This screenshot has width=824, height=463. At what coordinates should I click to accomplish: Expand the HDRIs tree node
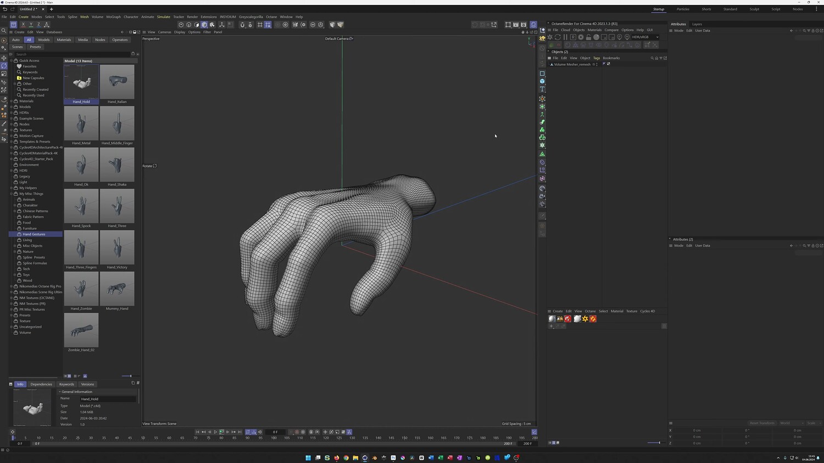coord(12,112)
